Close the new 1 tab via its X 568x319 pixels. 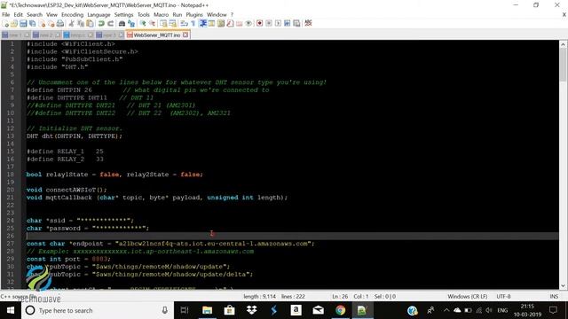point(27,35)
